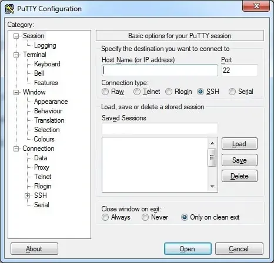Set close window on exit to Never
Viewport: 274px width, 263px height.
(x=145, y=217)
